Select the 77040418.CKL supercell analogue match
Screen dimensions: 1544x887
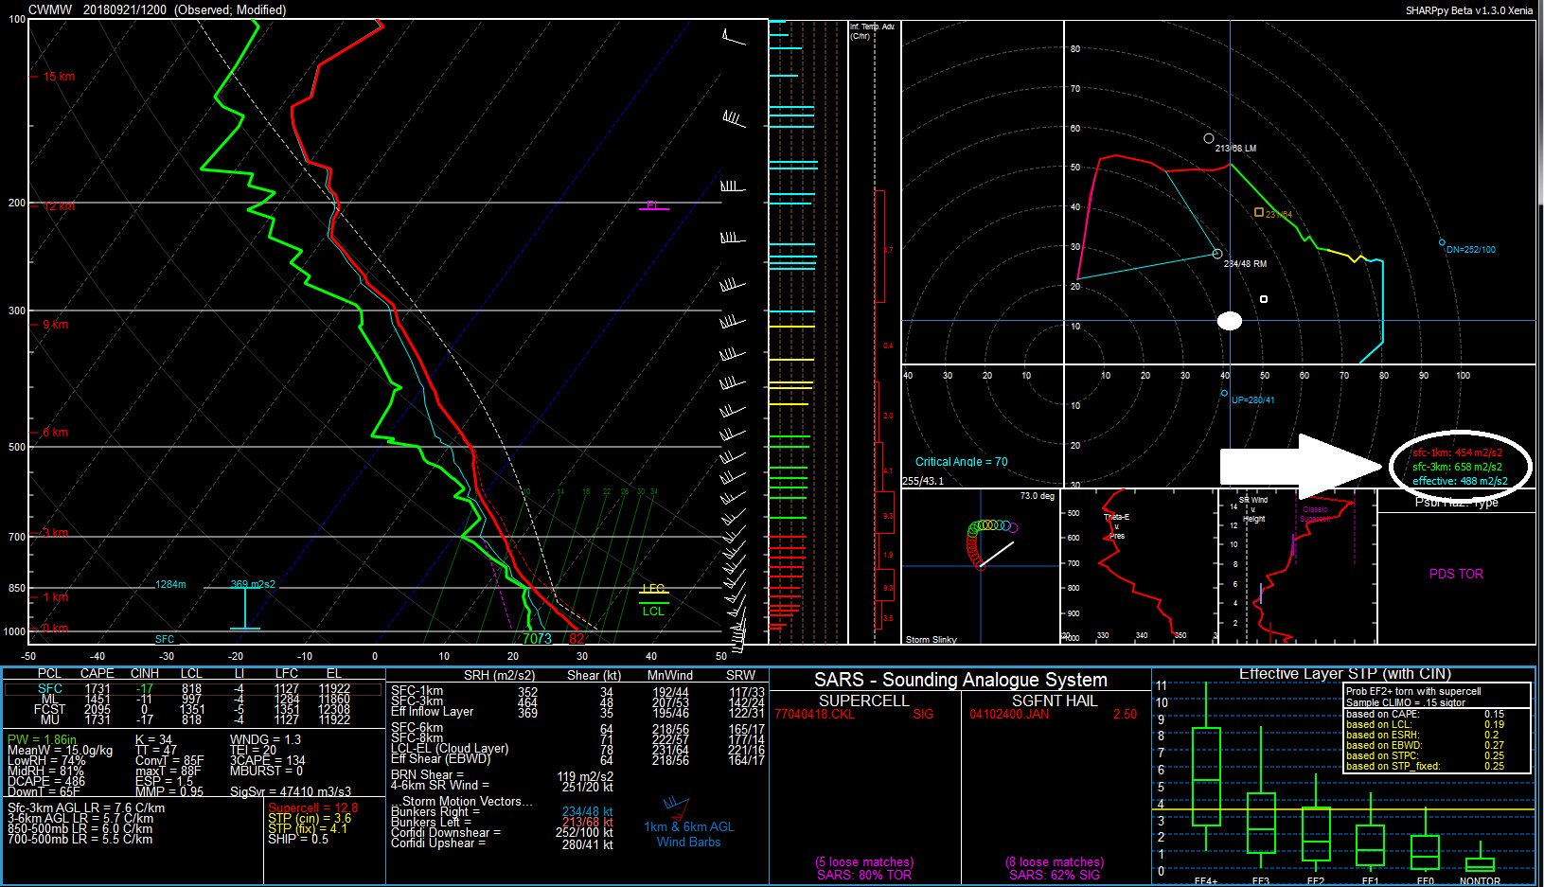[x=814, y=714]
